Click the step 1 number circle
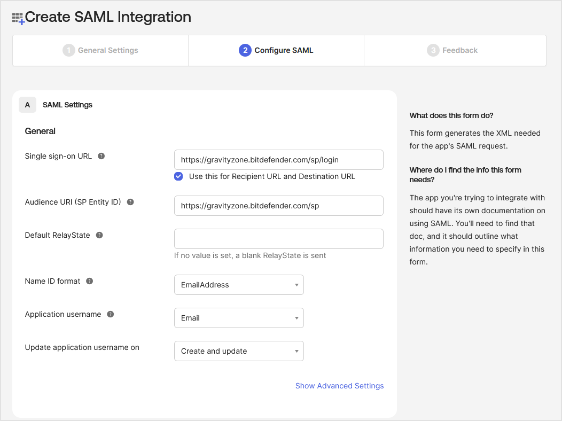The width and height of the screenshot is (562, 421). [68, 50]
